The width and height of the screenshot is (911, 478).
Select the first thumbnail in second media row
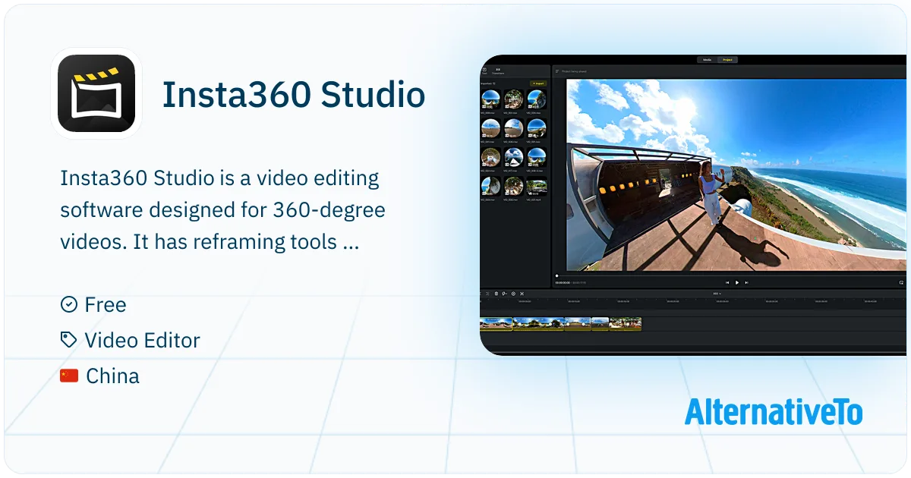(490, 127)
